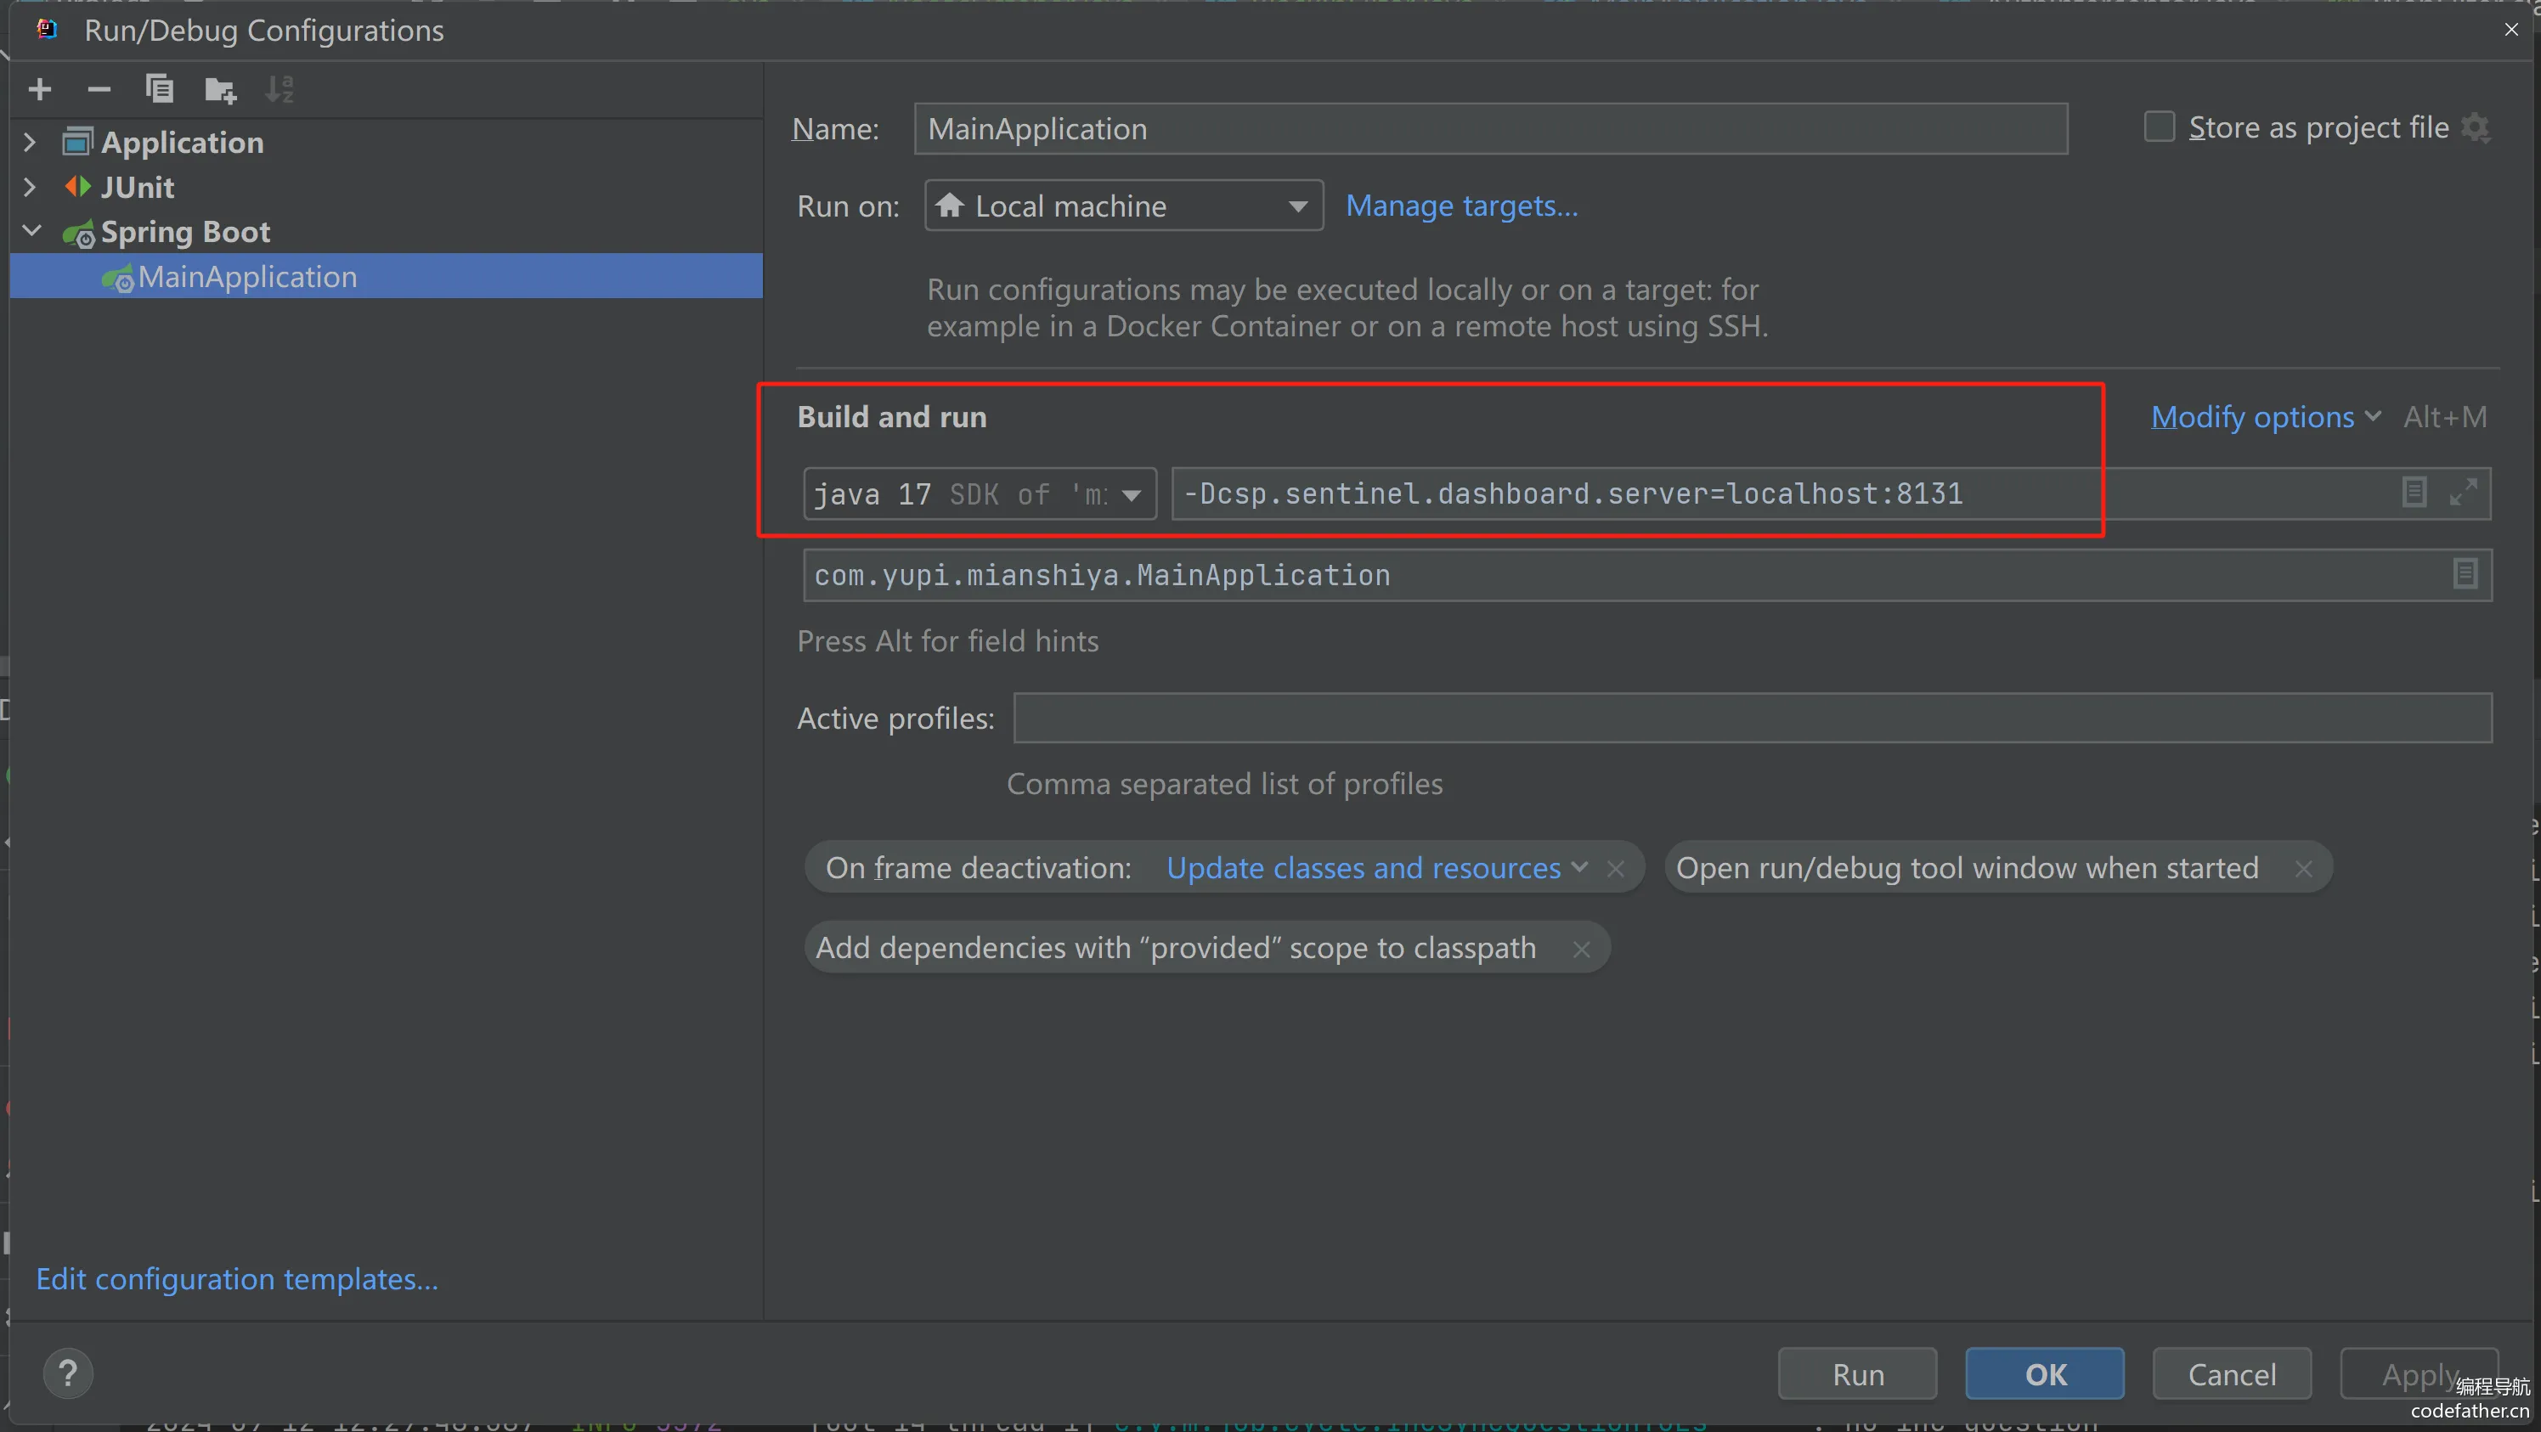
Task: Expand the VM options field editor
Action: 2463,492
